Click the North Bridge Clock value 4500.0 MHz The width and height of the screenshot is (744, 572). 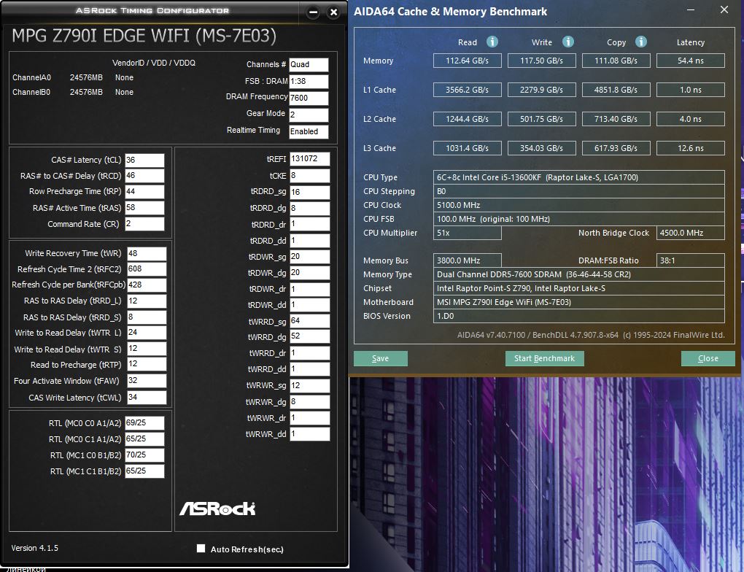690,233
